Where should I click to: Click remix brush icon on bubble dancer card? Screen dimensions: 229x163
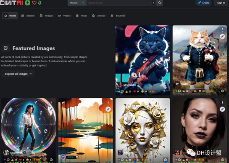[x=51, y=109]
